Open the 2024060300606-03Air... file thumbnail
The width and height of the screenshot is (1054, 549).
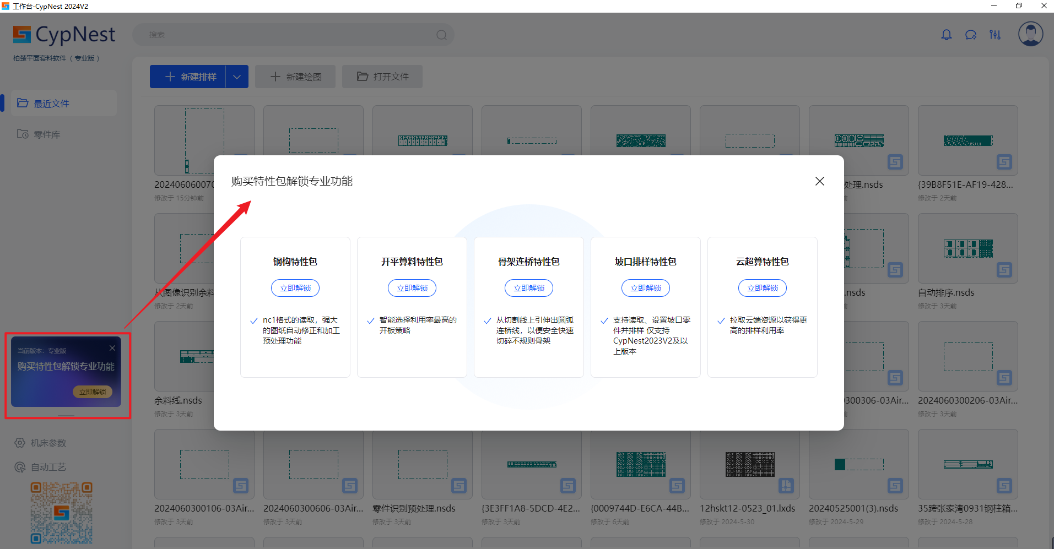click(313, 464)
